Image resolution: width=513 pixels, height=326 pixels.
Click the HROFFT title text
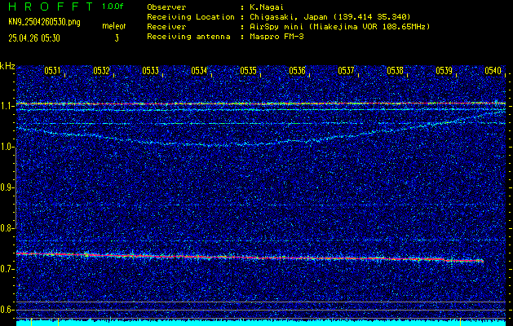[51, 7]
